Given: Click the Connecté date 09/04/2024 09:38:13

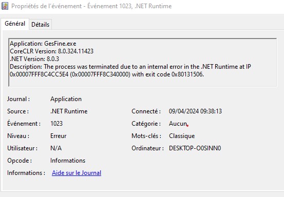Looking at the screenshot, I should [195, 111].
